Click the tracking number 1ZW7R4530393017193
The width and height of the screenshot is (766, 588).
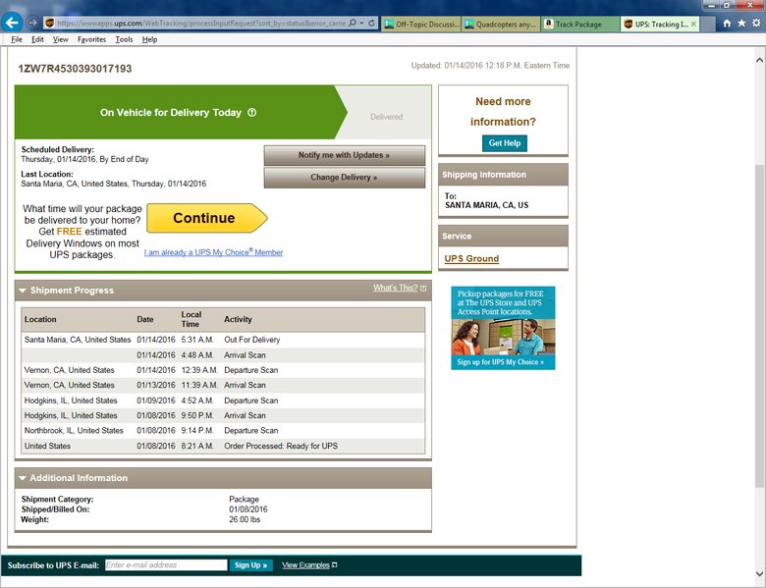tap(75, 69)
